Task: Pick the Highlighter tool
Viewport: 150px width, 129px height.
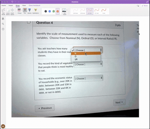Action: click(x=36, y=11)
